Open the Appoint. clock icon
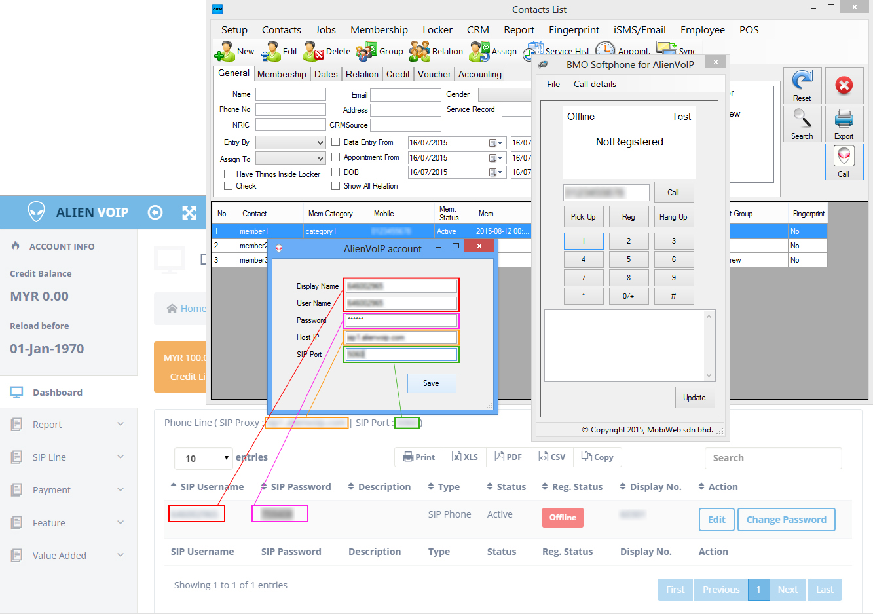This screenshot has height=614, width=873. click(605, 50)
